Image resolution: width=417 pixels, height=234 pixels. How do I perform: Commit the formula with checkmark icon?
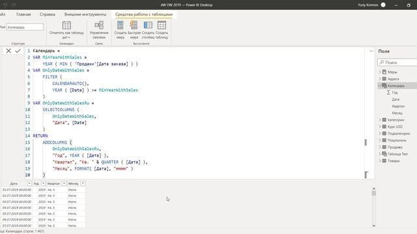(18, 51)
